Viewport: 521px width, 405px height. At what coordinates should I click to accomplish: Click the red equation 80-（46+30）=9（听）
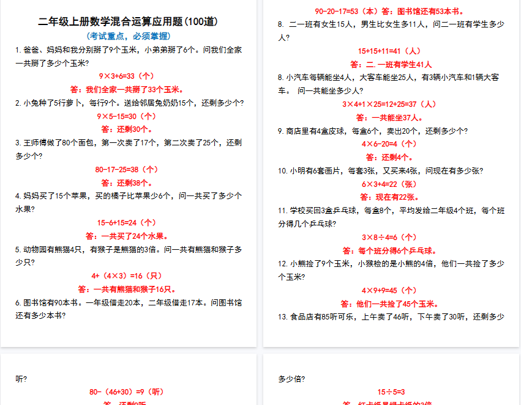127,392
